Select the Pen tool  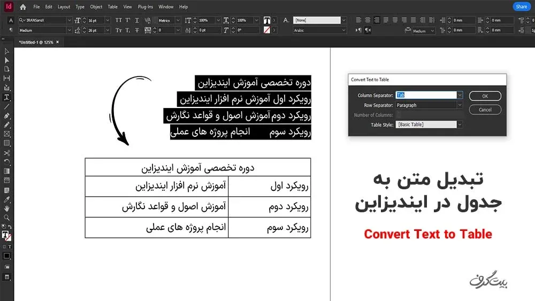[x=6, y=116]
